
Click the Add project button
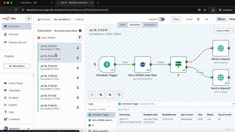point(17,66)
